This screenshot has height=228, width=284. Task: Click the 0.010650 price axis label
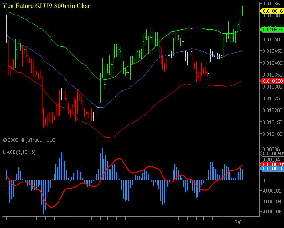tap(272, 4)
